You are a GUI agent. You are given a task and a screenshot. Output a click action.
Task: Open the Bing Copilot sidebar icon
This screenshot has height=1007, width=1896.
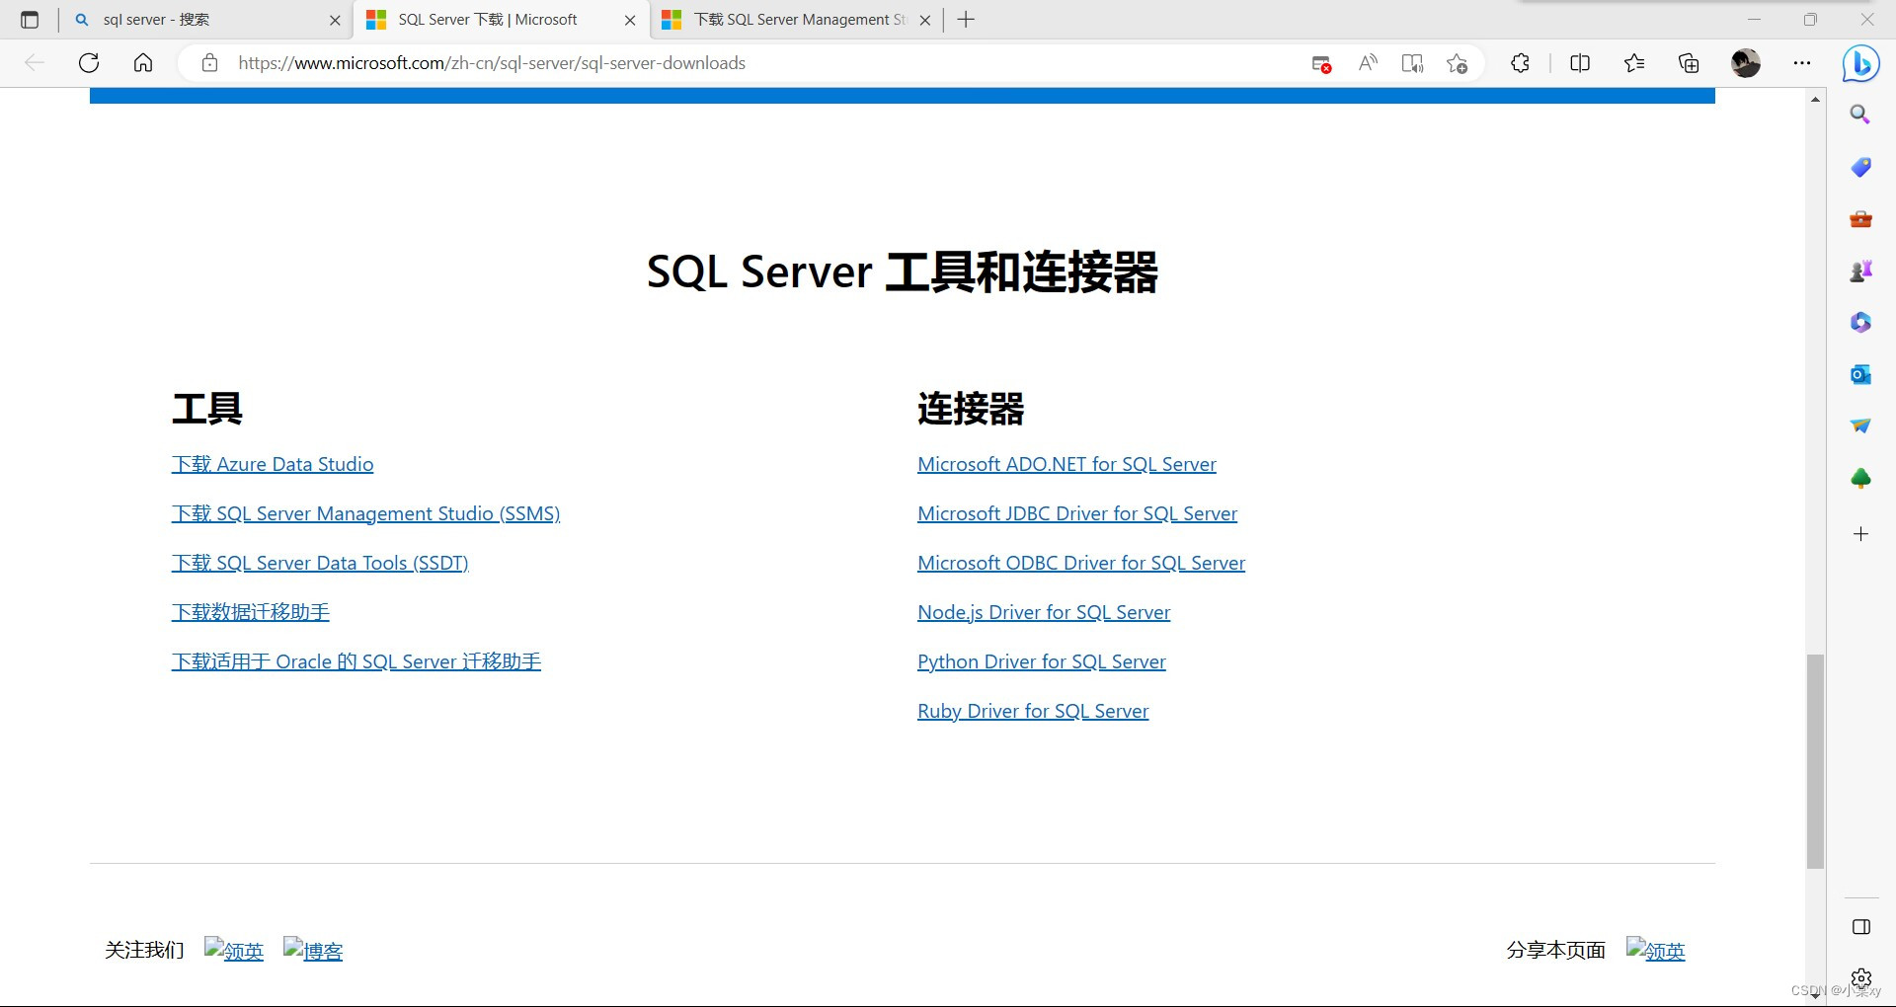pos(1860,64)
